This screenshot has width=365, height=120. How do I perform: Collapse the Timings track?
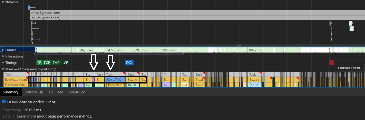click(3, 63)
